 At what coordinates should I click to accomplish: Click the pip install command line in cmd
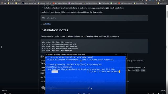[x=73, y=64]
